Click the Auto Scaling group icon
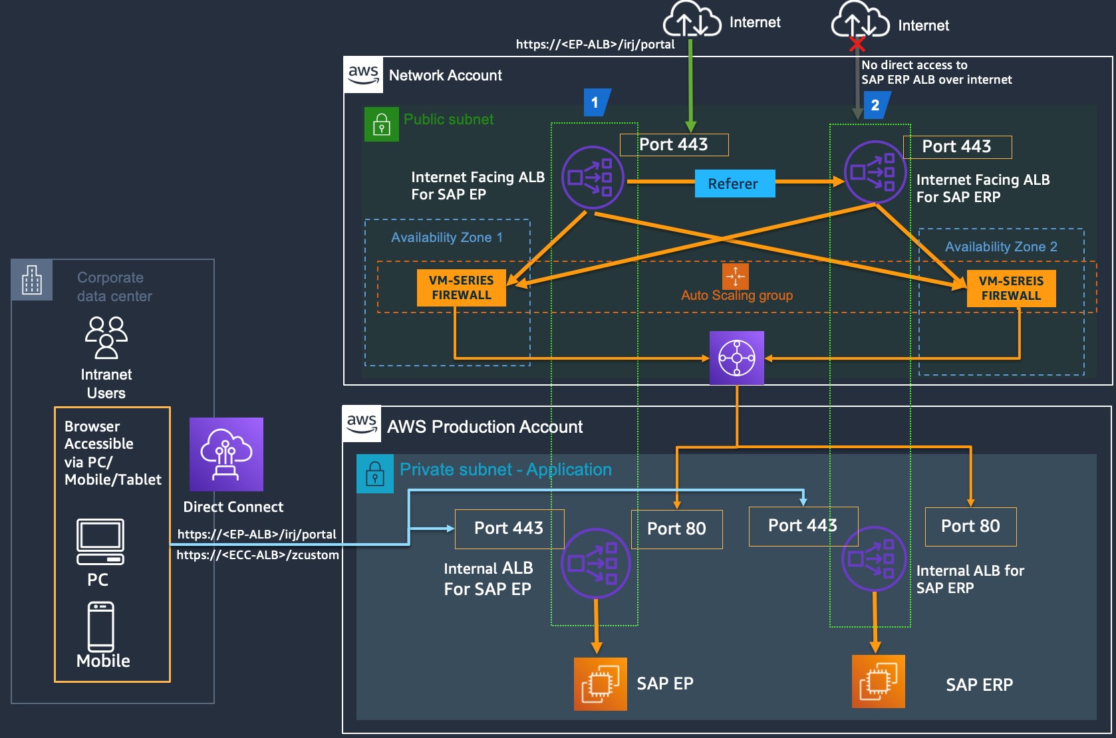The image size is (1116, 738). tap(736, 276)
